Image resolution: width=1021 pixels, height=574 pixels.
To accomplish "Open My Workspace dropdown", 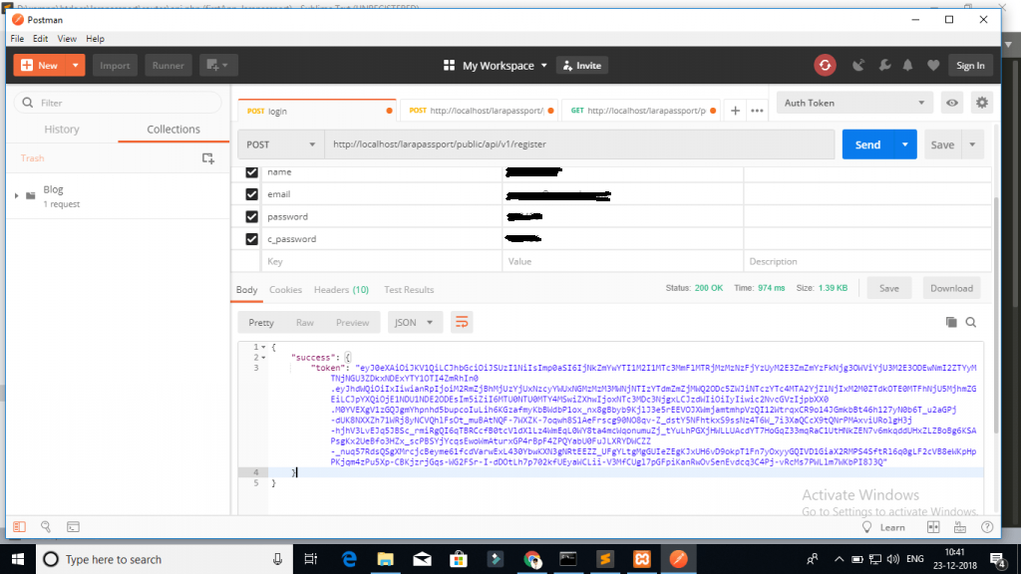I will (x=505, y=65).
